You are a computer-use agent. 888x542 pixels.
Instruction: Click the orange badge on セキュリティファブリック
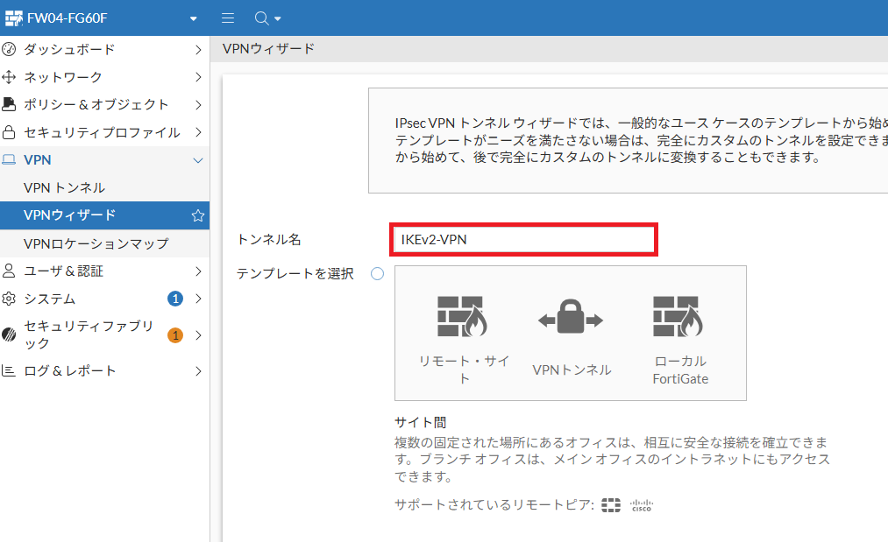tap(175, 335)
